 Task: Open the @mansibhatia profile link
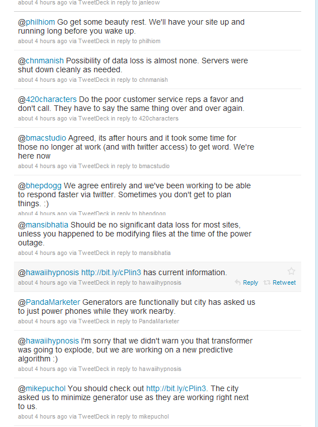[x=43, y=225]
